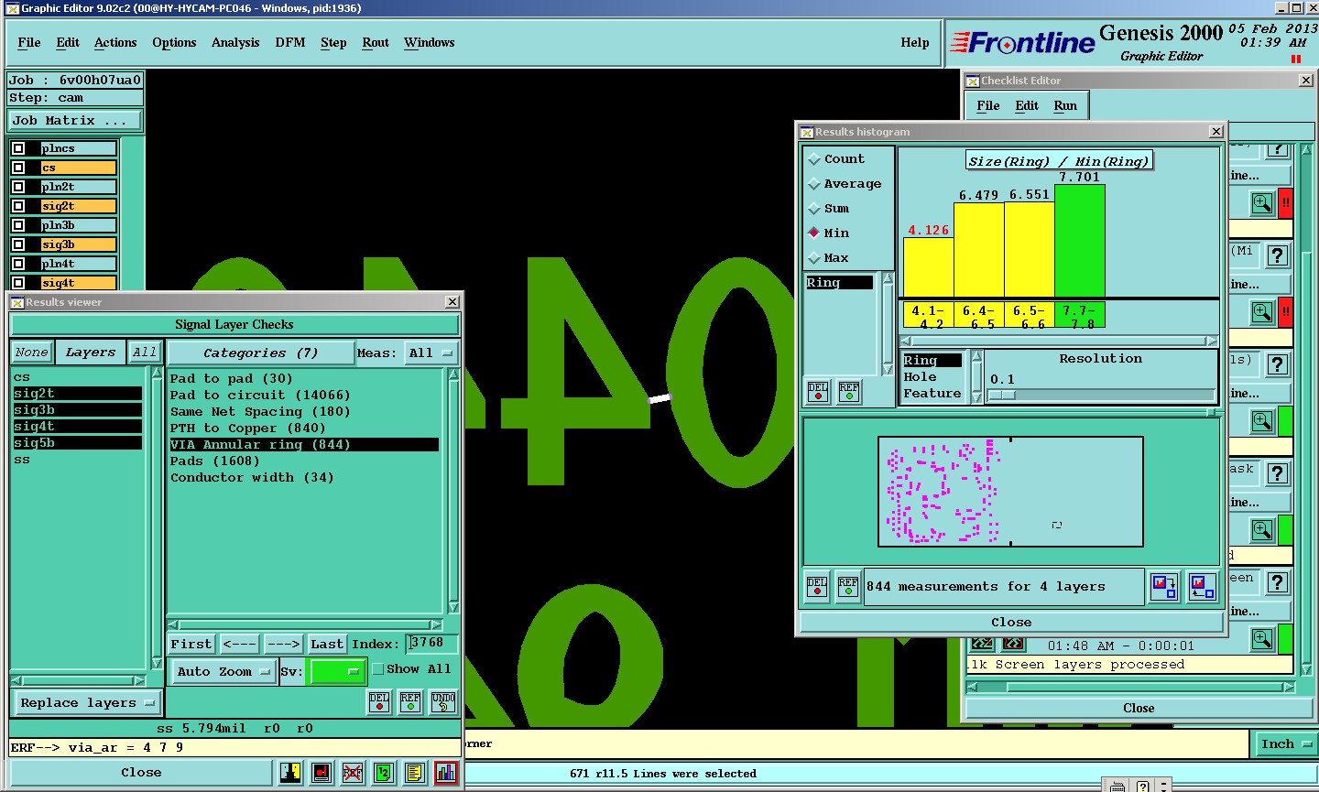Toggle the pln3b layer checkbox

[18, 225]
